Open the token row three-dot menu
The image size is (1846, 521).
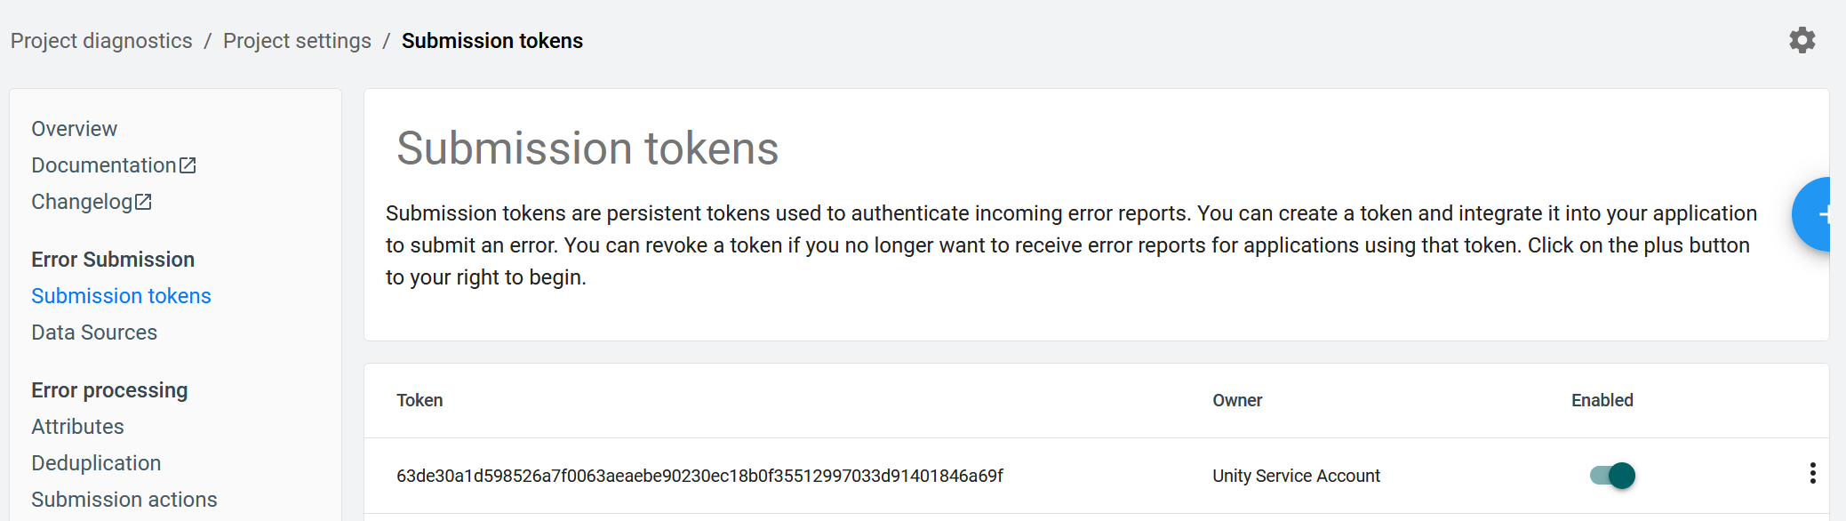pos(1812,473)
